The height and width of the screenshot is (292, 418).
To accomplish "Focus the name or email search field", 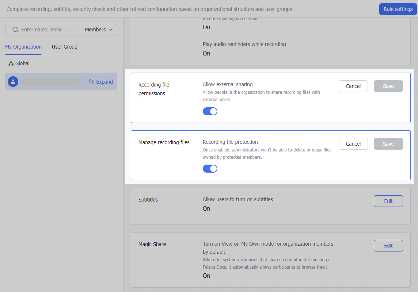I will 43,30.
